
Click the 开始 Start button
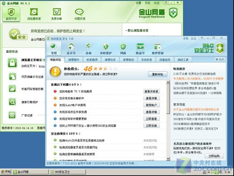tap(6, 172)
